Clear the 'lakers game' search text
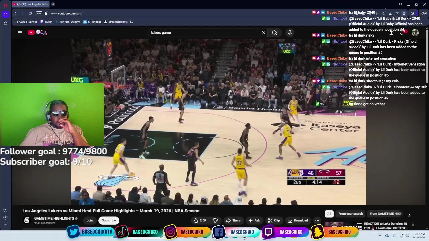This screenshot has height=241, width=429. [x=264, y=33]
